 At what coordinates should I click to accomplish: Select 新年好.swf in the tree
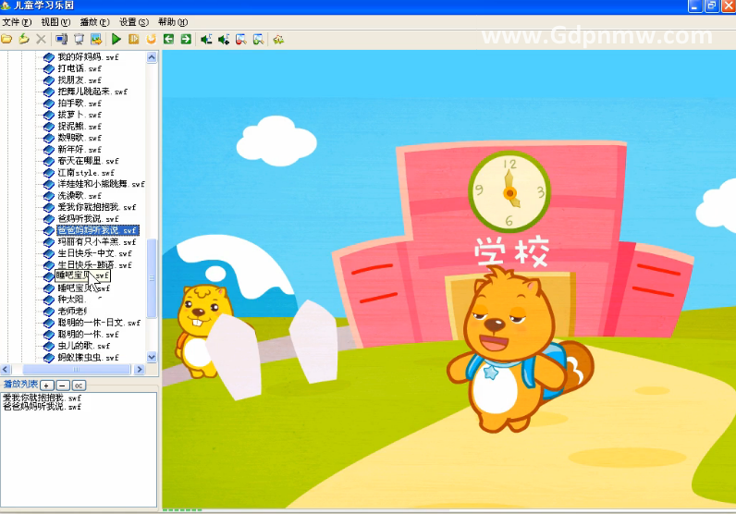coord(80,149)
